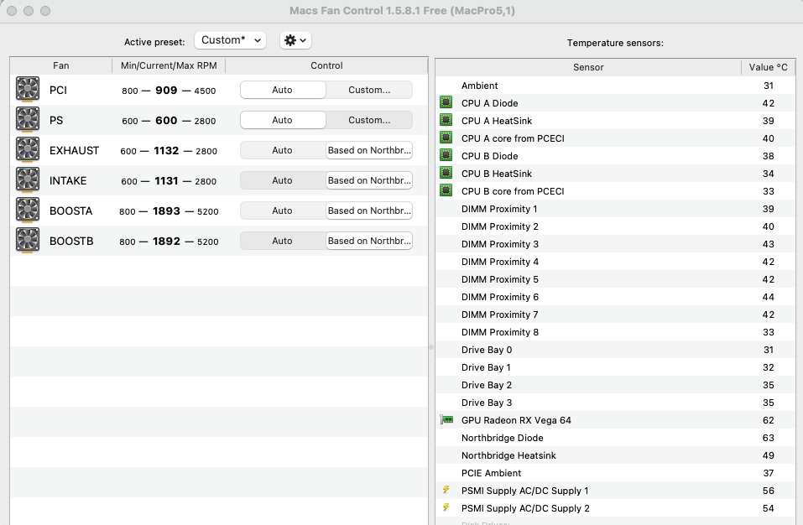Open the gear settings menu
This screenshot has height=525, width=803.
[295, 40]
